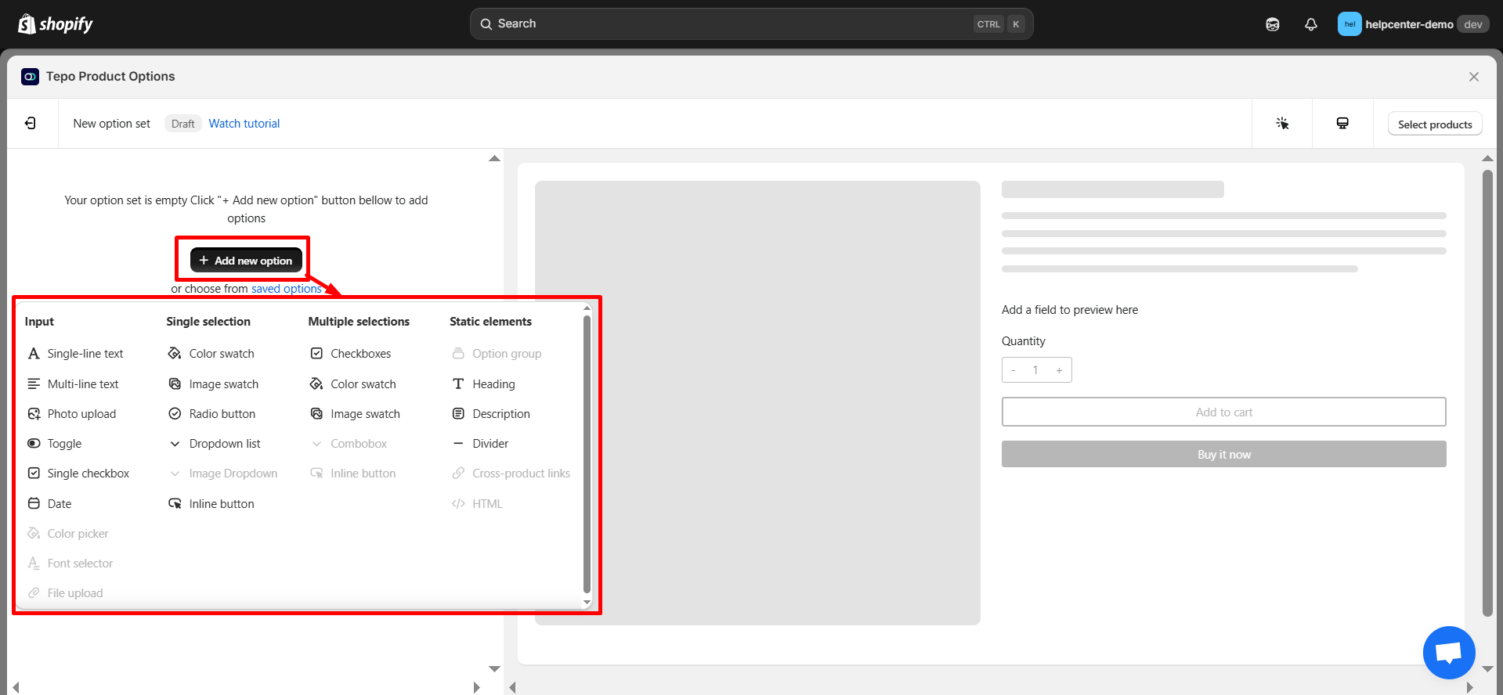This screenshot has height=695, width=1503.
Task: Click the Draft status badge
Action: pos(183,124)
